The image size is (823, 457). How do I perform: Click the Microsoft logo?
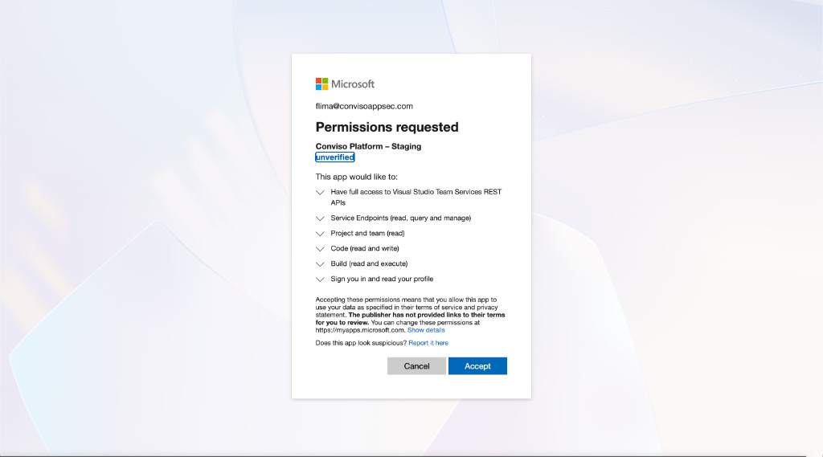click(345, 84)
